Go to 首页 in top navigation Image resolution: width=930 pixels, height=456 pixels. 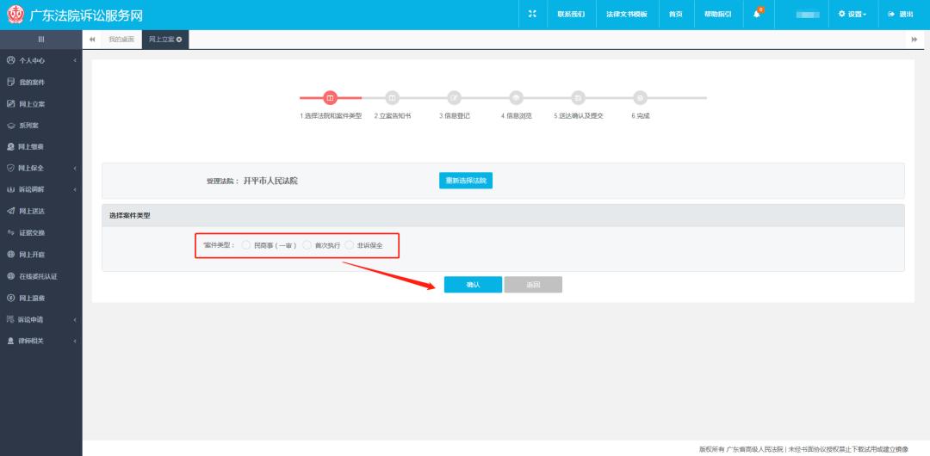tap(676, 15)
